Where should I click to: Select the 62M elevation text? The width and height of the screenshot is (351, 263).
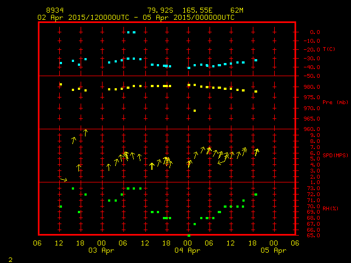(x=237, y=10)
